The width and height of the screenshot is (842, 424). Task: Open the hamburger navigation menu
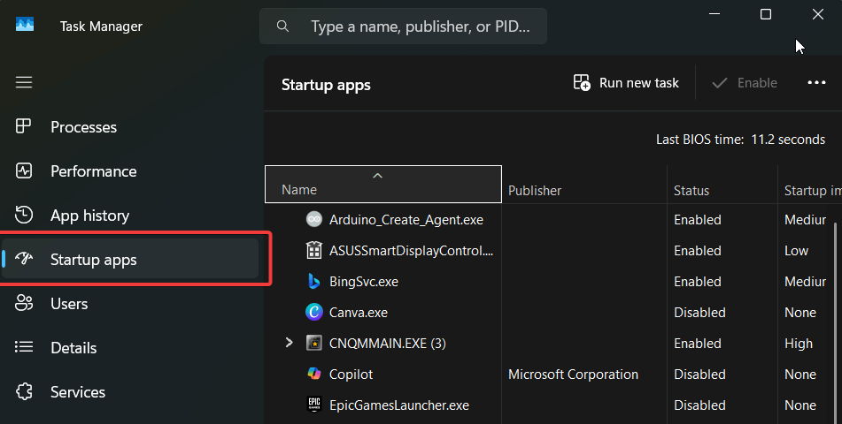click(24, 82)
